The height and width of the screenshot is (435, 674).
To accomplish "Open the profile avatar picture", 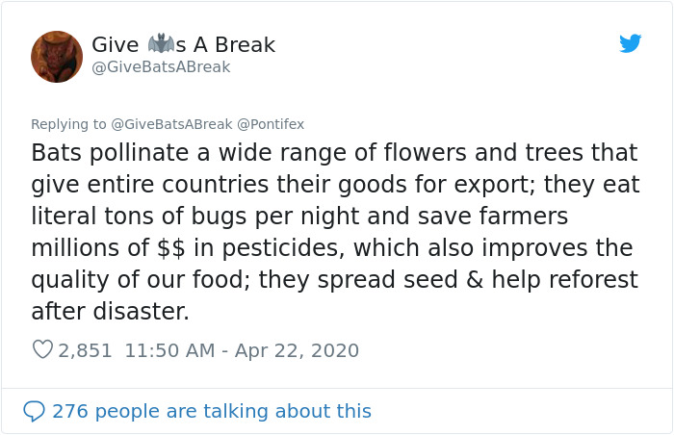I will point(57,56).
